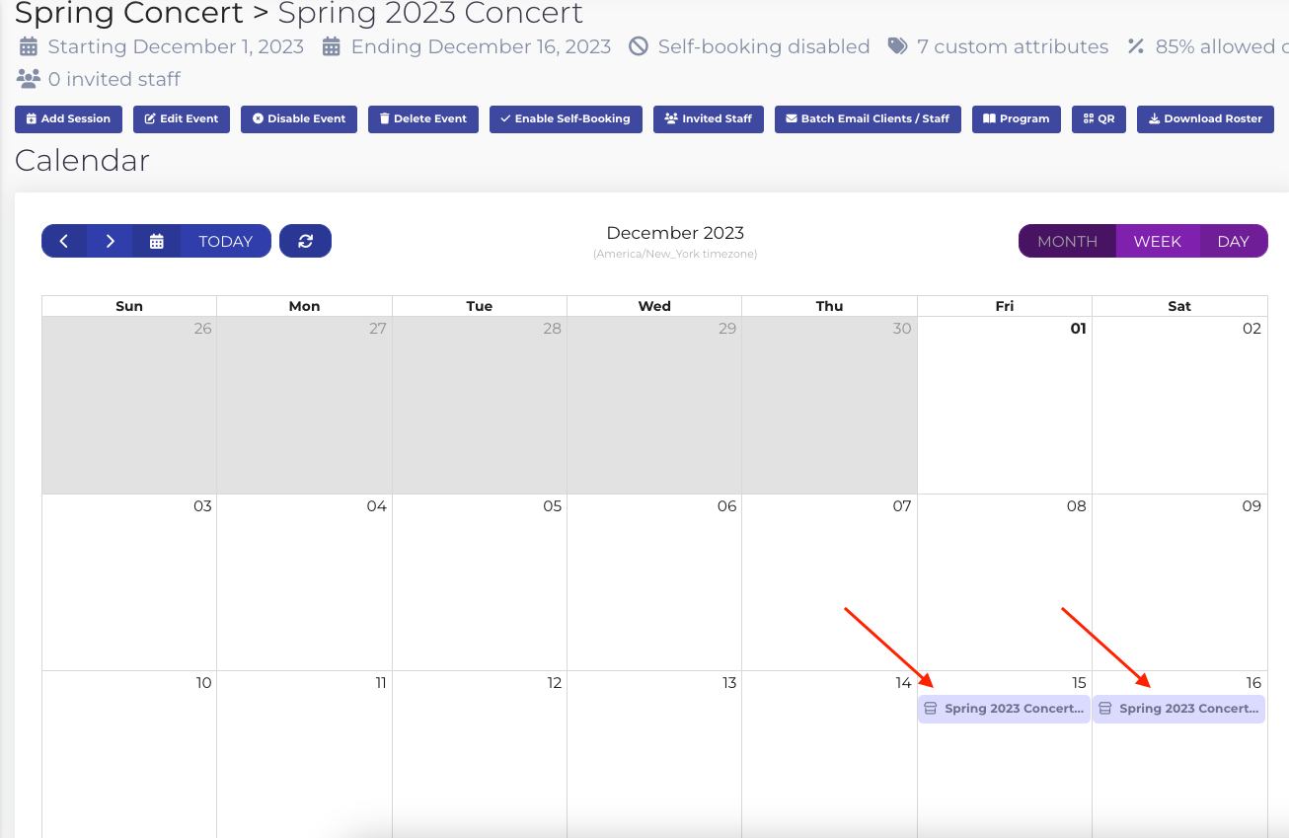Disable Event button
This screenshot has width=1289, height=838.
298,118
